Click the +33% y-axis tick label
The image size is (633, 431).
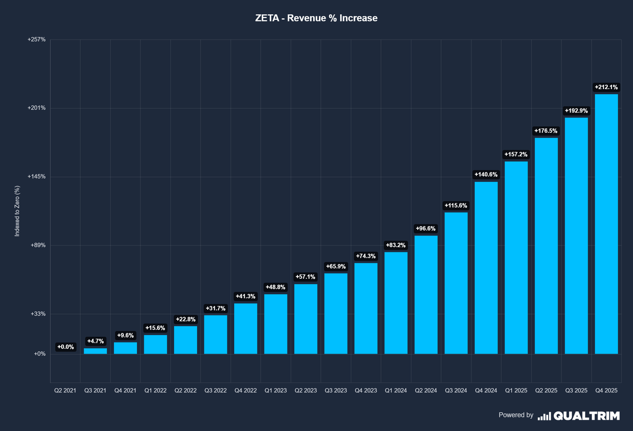[39, 314]
